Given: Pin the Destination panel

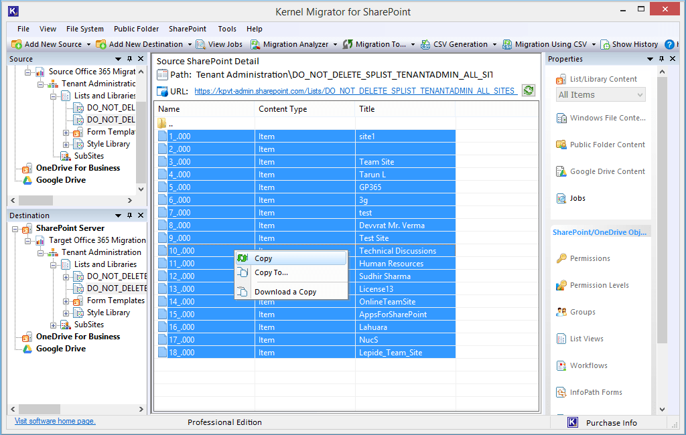Looking at the screenshot, I should pos(129,215).
